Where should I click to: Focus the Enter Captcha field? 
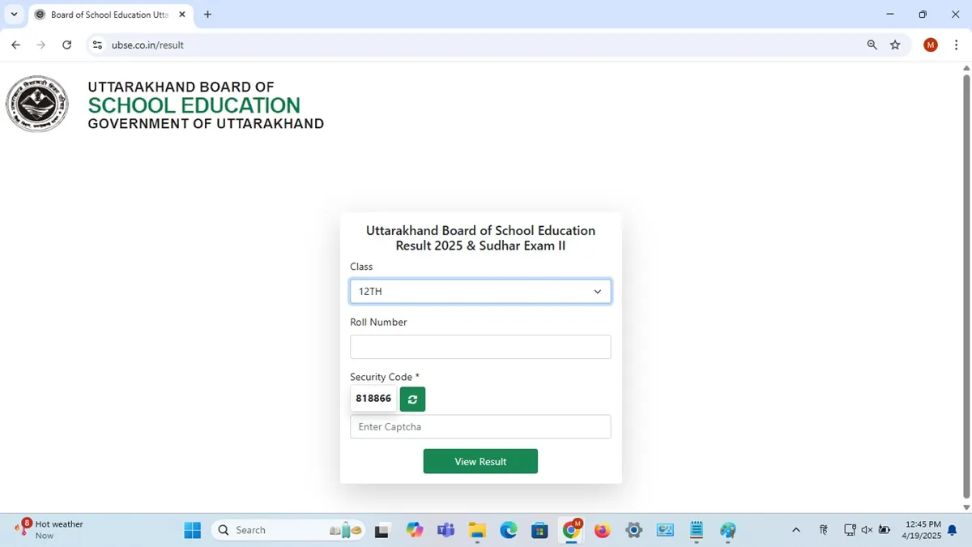[480, 427]
